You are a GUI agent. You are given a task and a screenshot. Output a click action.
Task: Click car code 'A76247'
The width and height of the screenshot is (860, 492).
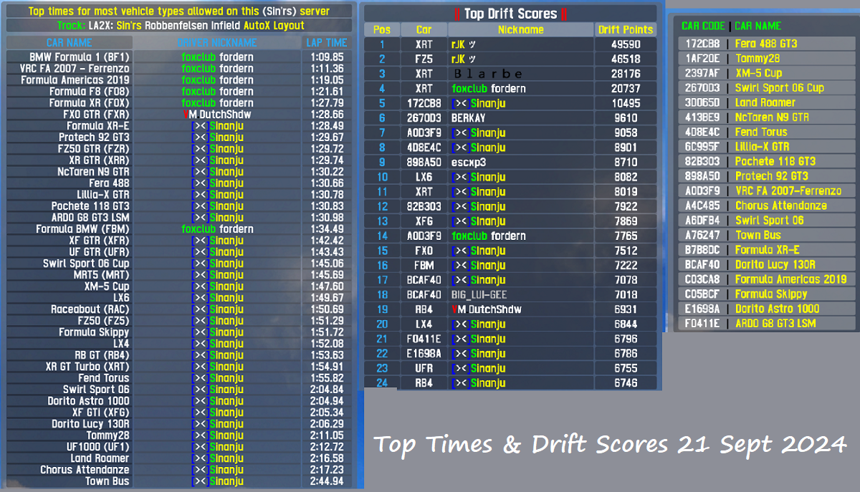pyautogui.click(x=701, y=235)
